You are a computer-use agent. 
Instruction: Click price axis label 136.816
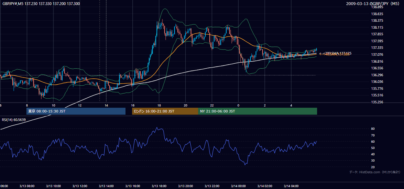pyautogui.click(x=377, y=61)
